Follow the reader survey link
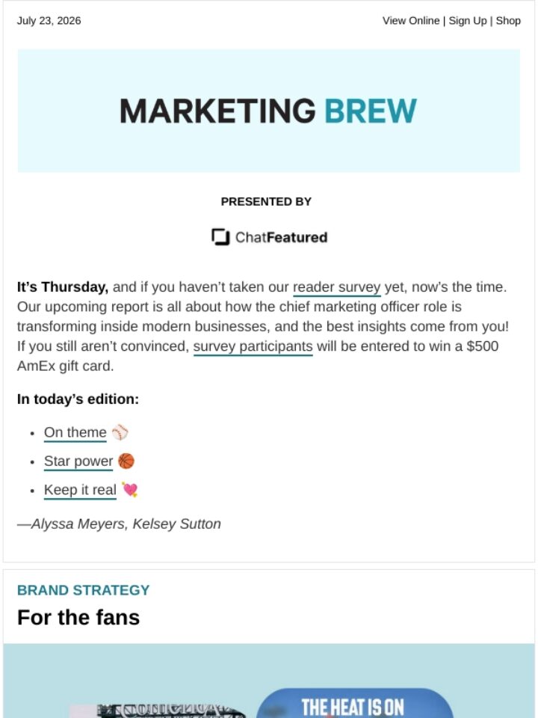 (336, 287)
